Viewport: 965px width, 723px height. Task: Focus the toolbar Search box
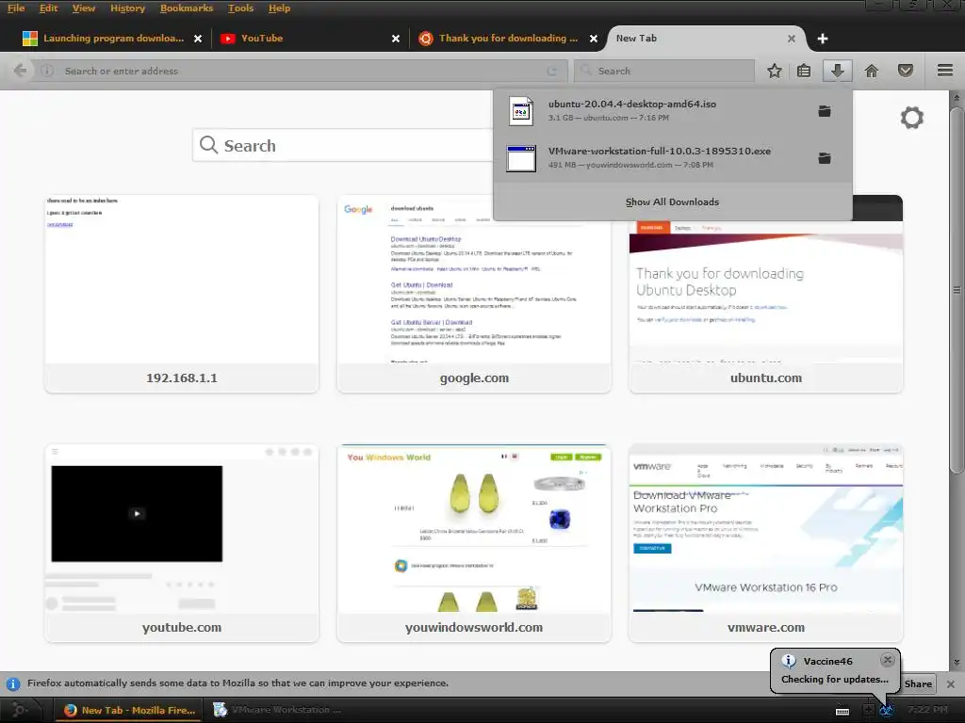tap(664, 72)
